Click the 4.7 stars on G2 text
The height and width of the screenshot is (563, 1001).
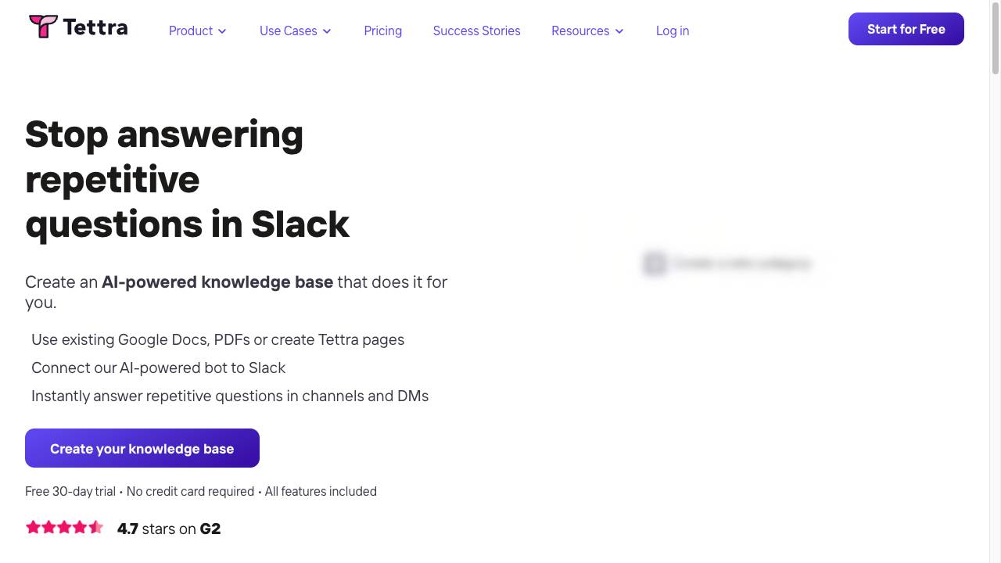pos(169,529)
